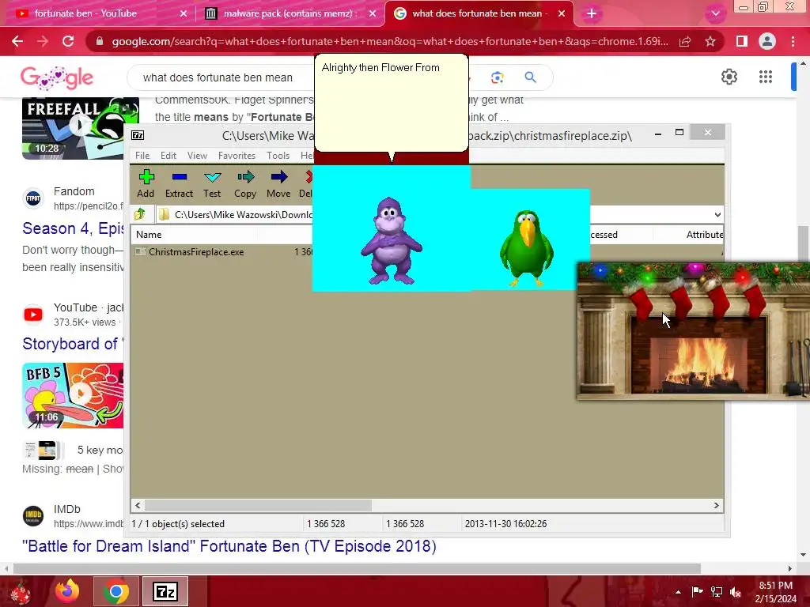810x607 pixels.
Task: Expand the 7-Zip address path dropdown
Action: [x=717, y=215]
